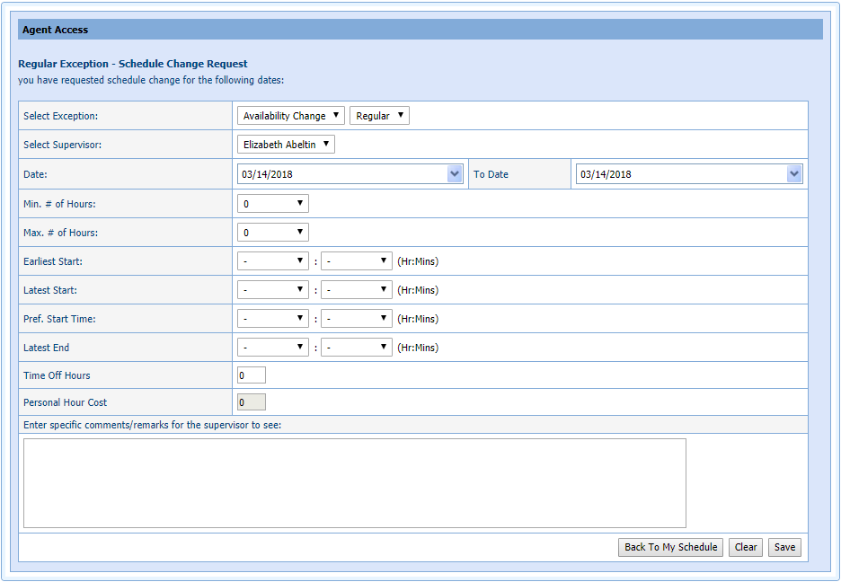This screenshot has width=841, height=582.
Task: Open the Date calendar dropdown arrow
Action: click(x=455, y=174)
